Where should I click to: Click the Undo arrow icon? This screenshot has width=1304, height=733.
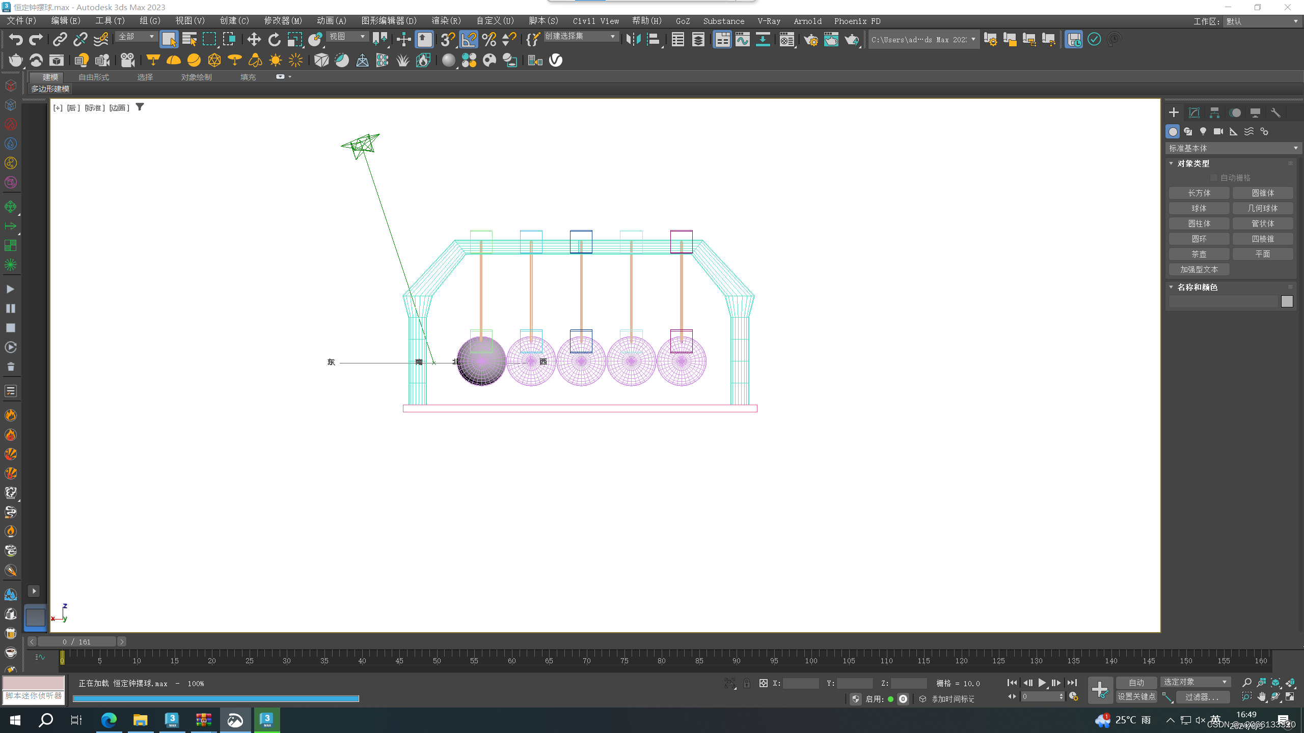tap(15, 39)
